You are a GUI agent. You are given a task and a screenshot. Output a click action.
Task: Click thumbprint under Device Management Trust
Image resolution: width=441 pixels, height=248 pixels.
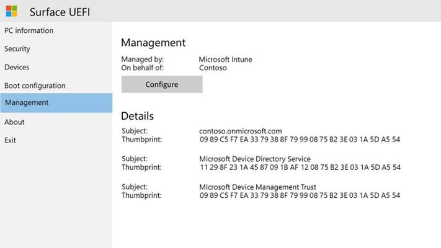point(300,195)
